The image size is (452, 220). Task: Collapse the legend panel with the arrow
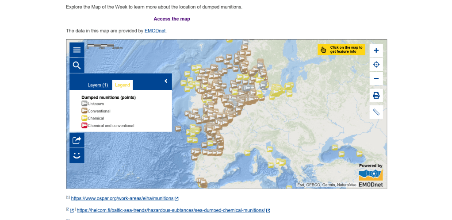click(166, 81)
